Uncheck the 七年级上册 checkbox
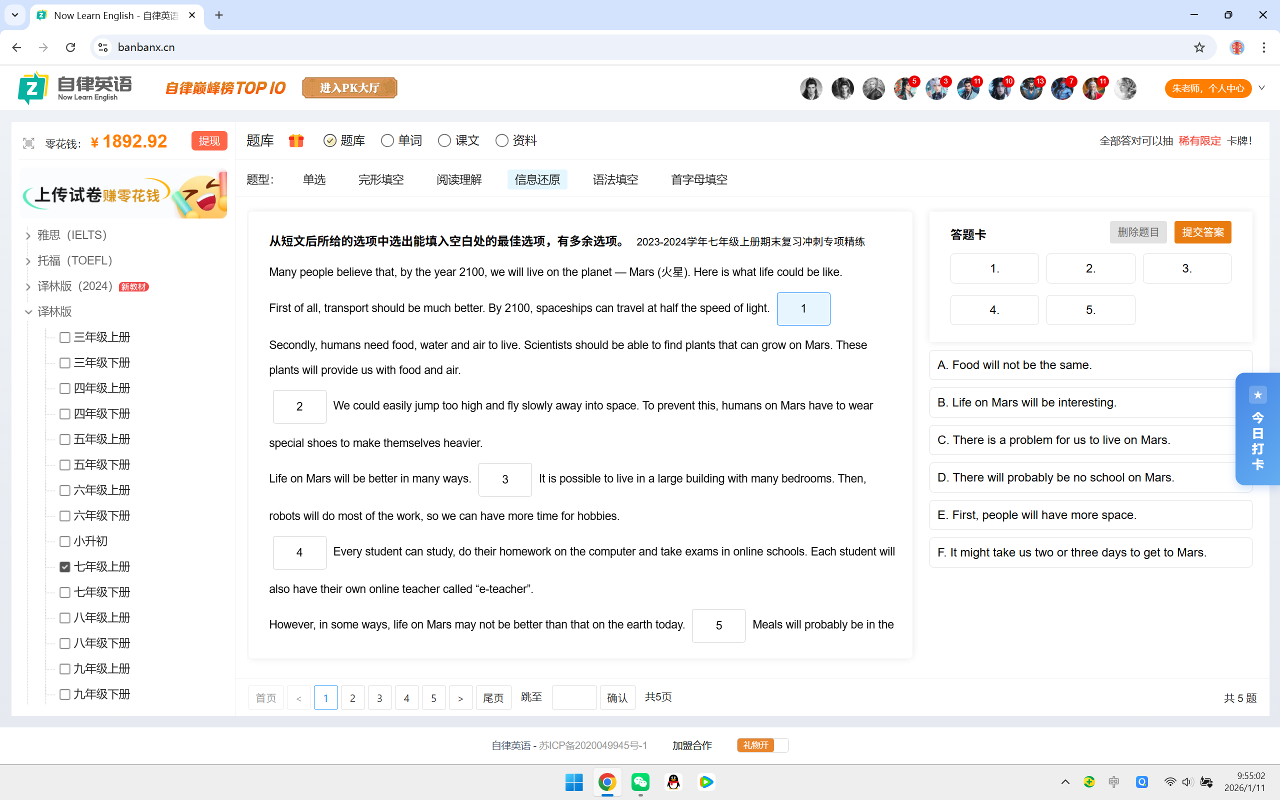 (x=65, y=566)
